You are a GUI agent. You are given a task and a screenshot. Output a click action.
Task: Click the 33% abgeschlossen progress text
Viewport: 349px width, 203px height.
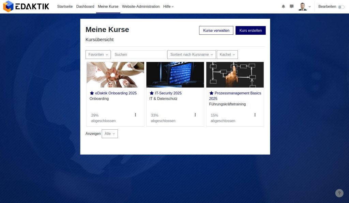pos(163,118)
